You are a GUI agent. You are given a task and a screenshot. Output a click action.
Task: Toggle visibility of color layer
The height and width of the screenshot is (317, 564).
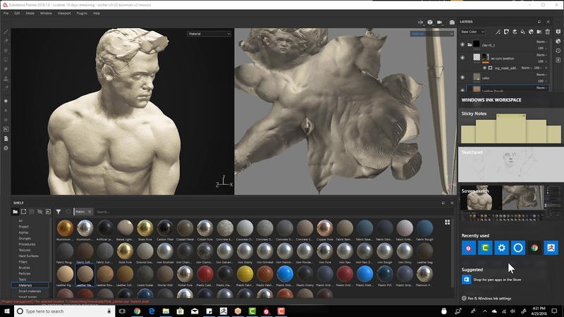point(462,77)
